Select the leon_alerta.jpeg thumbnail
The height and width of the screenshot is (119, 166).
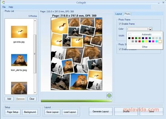pyautogui.click(x=19, y=60)
